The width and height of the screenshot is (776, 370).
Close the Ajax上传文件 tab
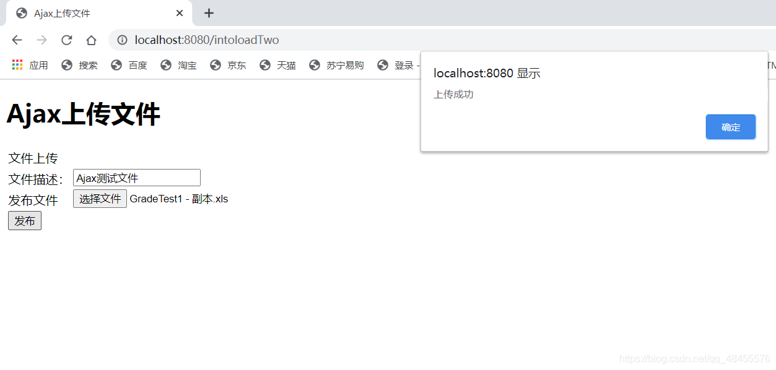(180, 13)
